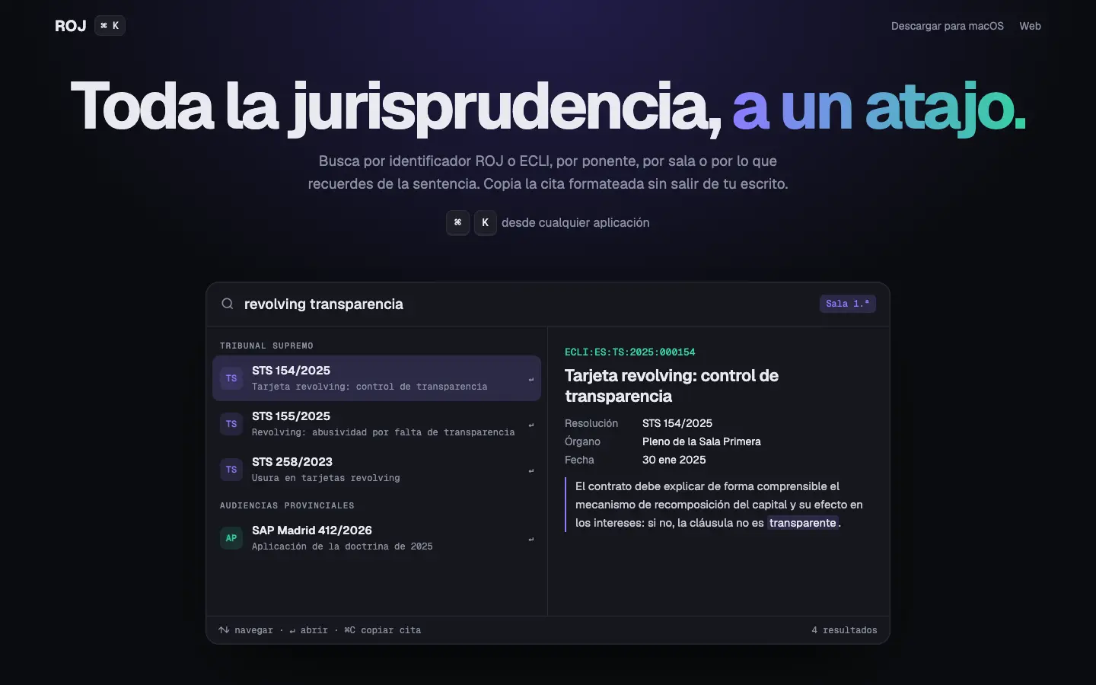
Task: Click subtitle Aplicación de la doctrina de 2025
Action: point(342,546)
